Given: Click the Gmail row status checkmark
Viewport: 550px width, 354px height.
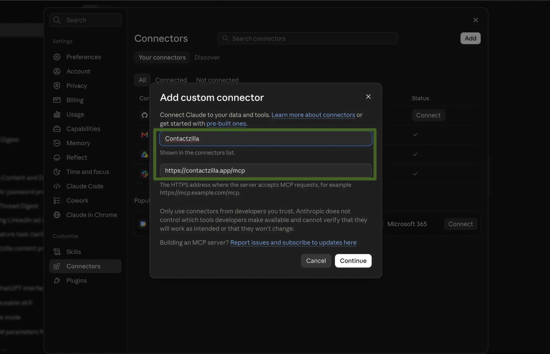Looking at the screenshot, I should tap(415, 135).
